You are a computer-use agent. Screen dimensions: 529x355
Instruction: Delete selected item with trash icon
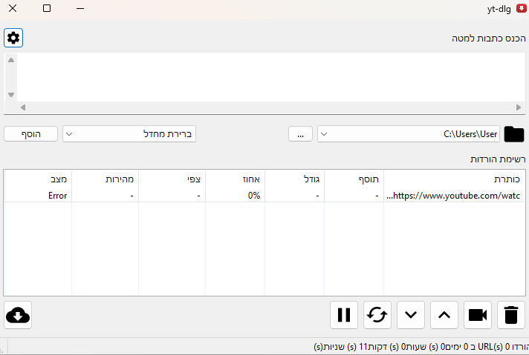coord(510,315)
